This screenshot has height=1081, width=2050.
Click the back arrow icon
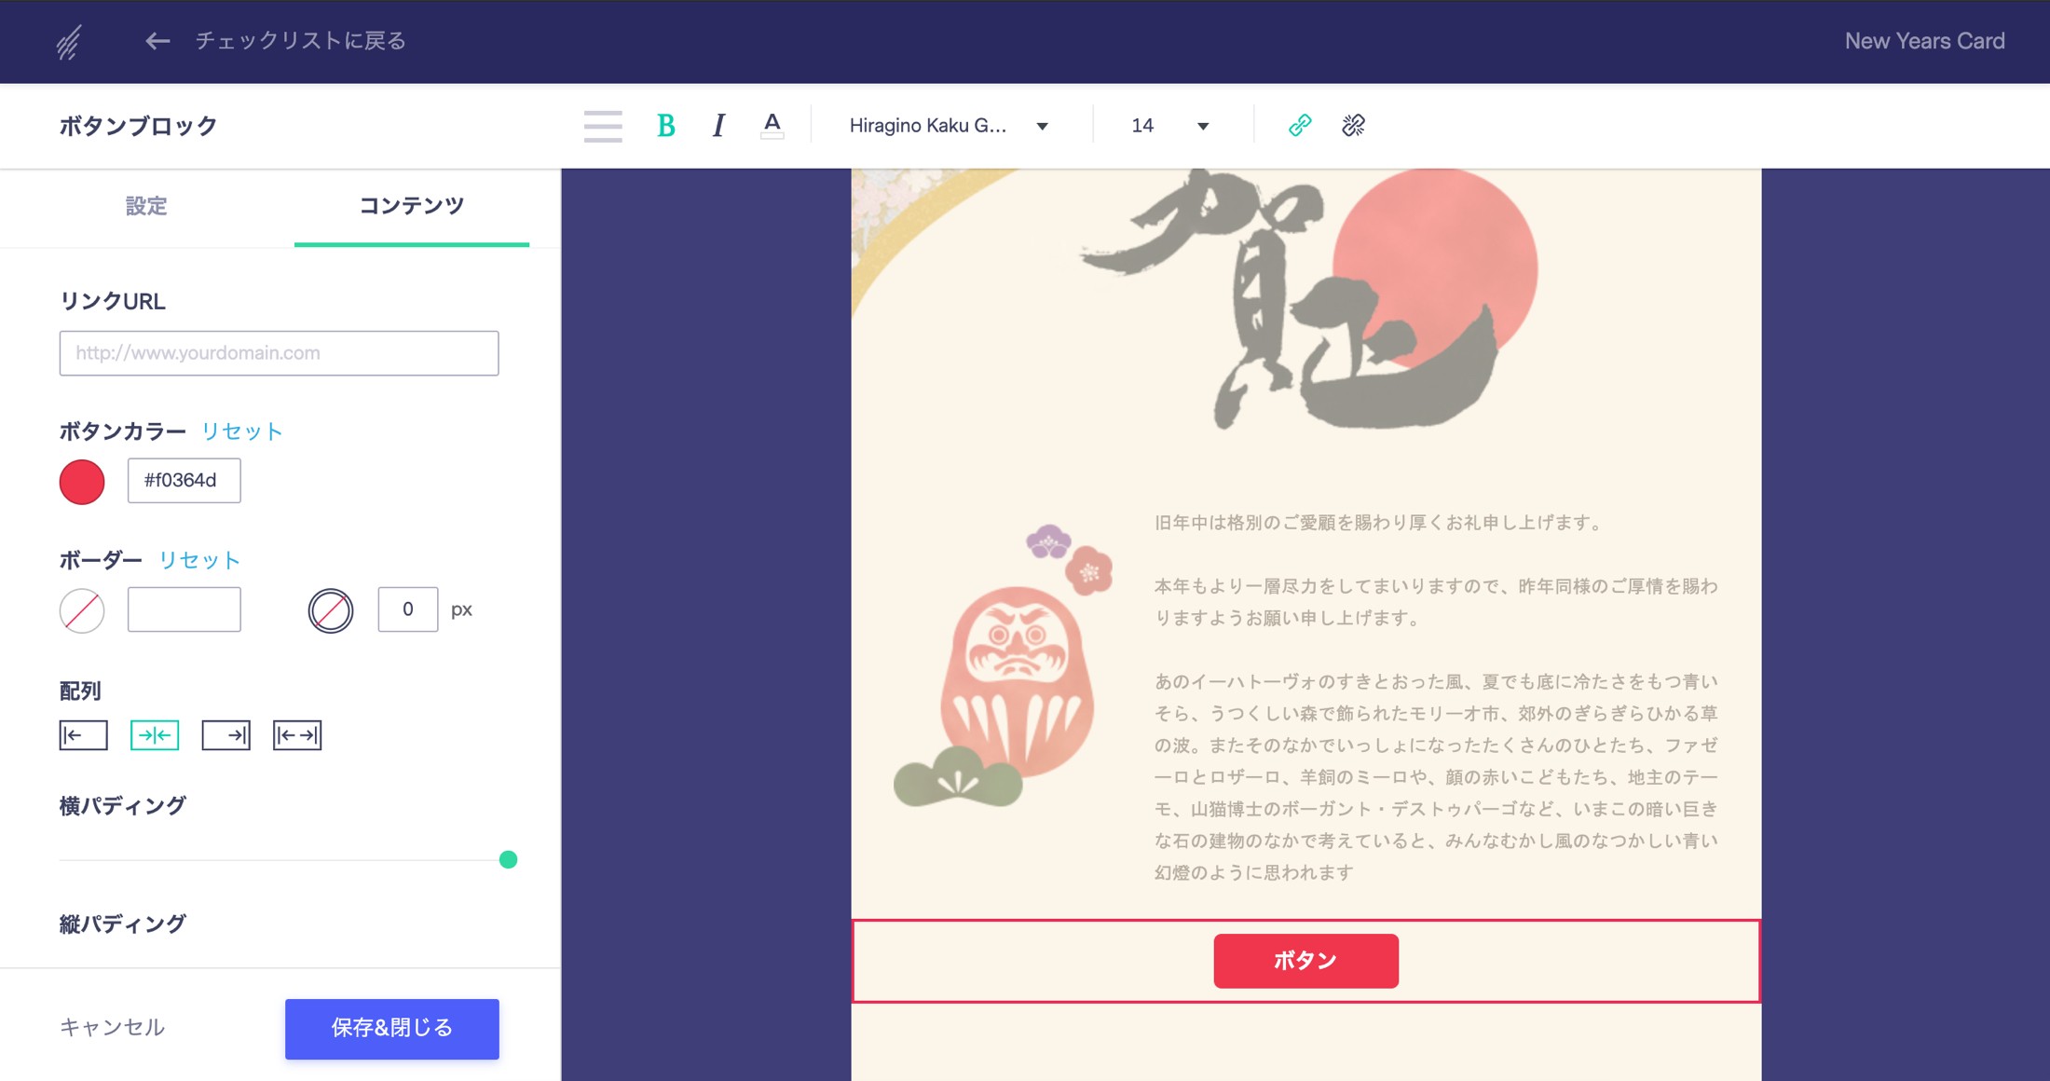(157, 41)
